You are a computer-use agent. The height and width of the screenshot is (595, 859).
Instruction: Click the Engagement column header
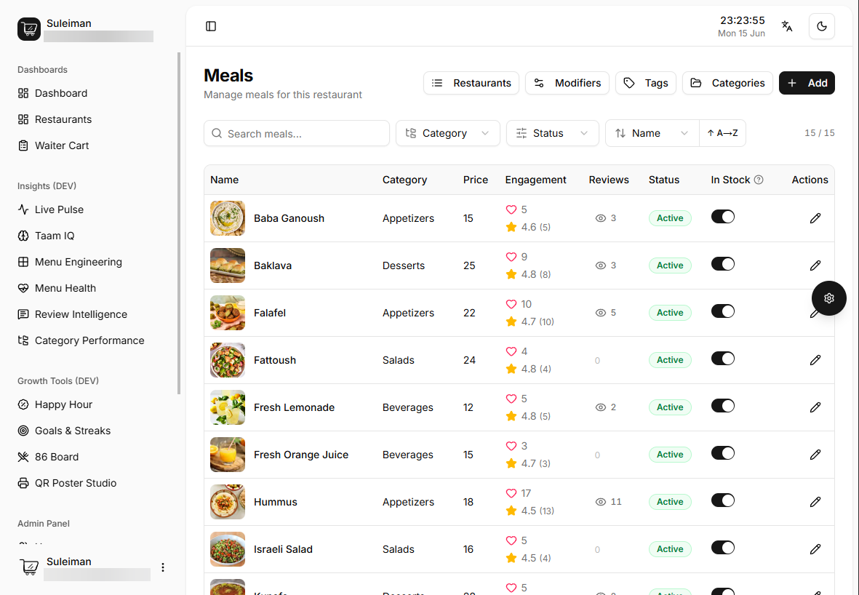coord(535,180)
